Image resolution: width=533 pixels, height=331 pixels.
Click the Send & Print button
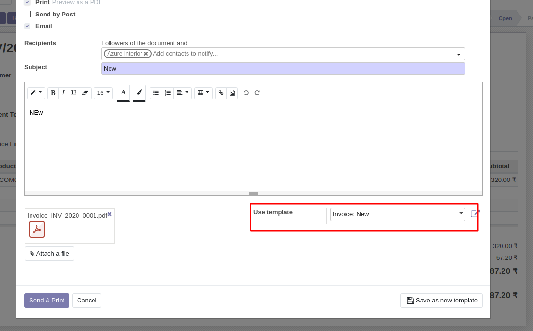coord(47,301)
